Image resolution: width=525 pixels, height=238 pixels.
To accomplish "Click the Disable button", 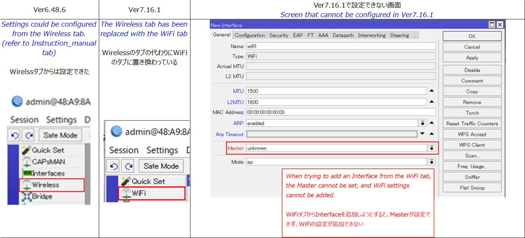I will [472, 70].
